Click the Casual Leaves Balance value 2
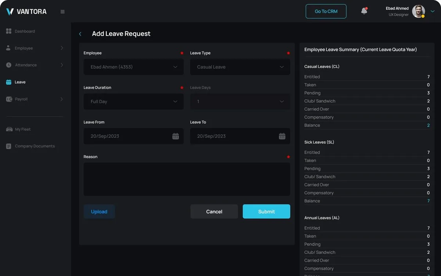This screenshot has height=276, width=441. (429, 125)
